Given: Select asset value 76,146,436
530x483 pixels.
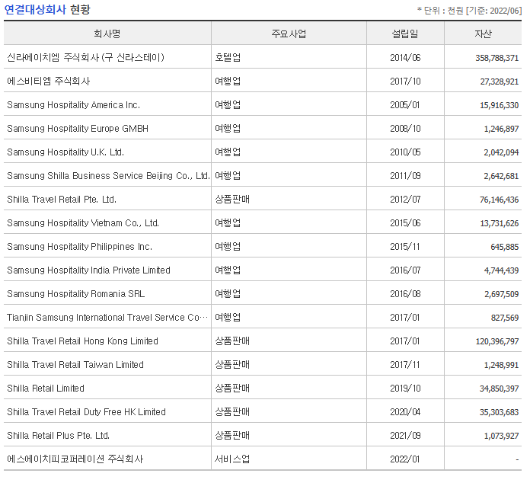Looking at the screenshot, I should tap(500, 200).
